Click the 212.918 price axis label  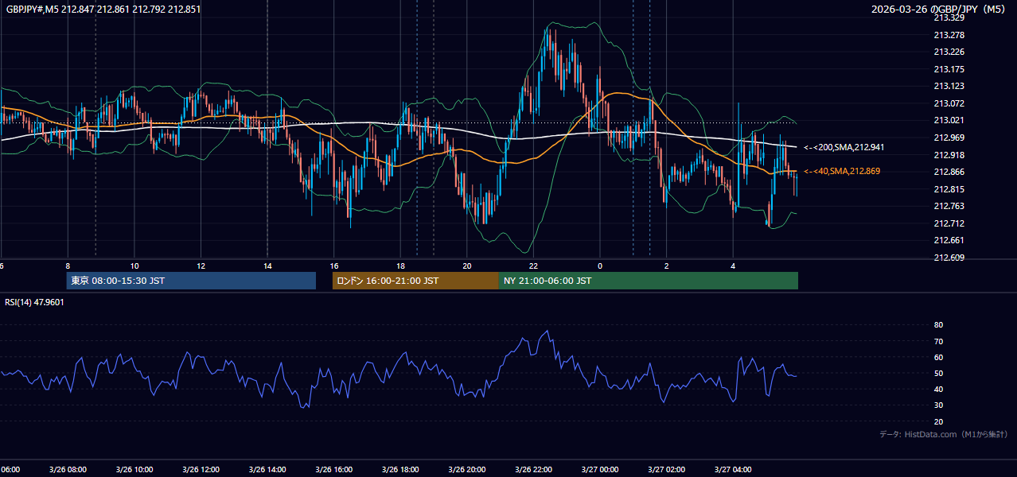(x=949, y=155)
